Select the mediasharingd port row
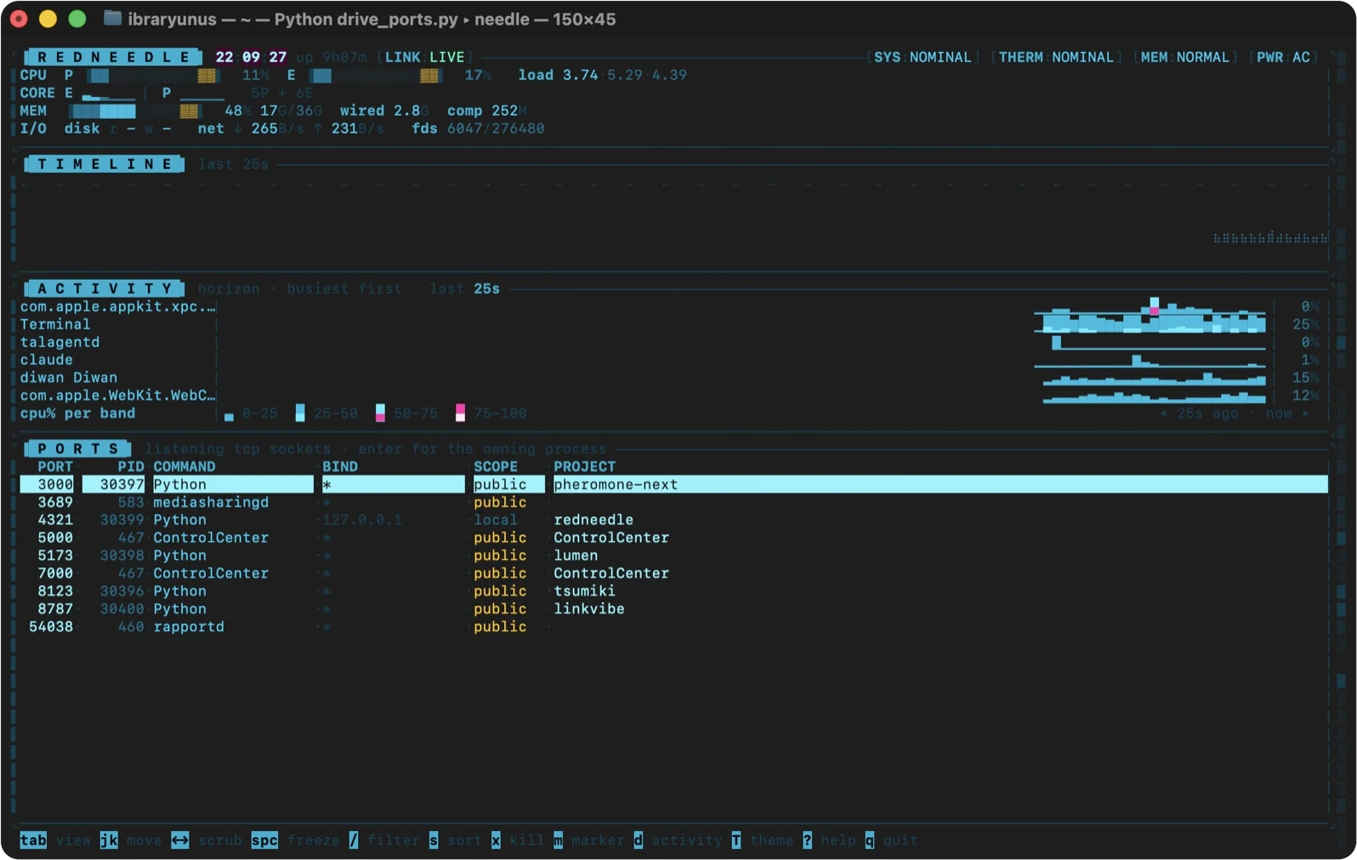 point(673,503)
